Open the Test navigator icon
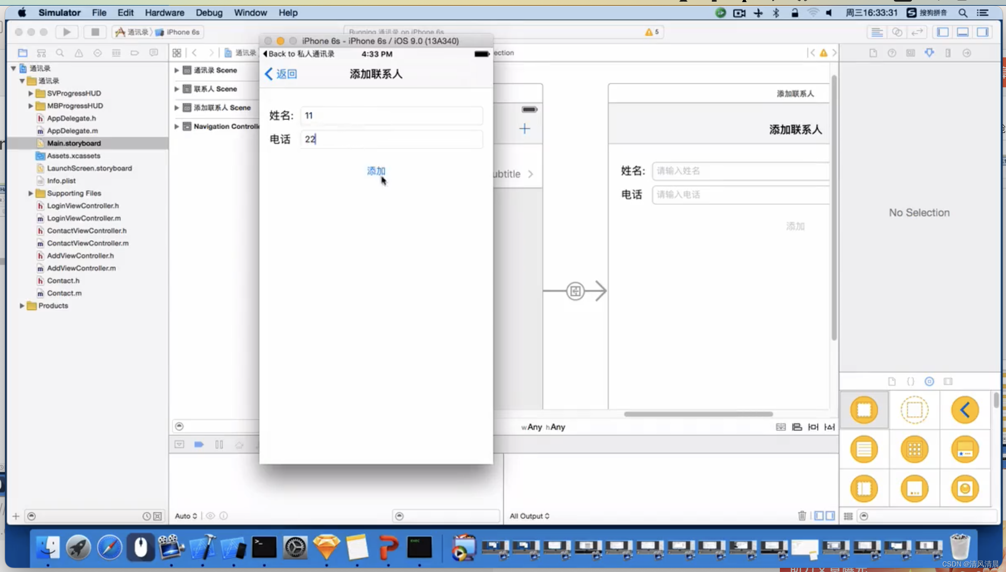 coord(97,53)
